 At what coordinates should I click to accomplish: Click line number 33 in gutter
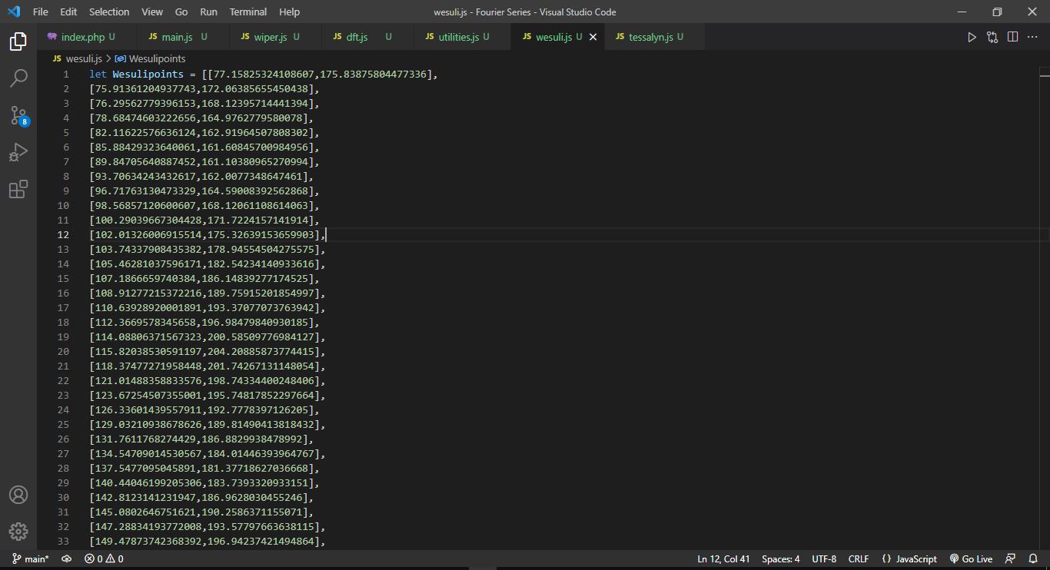click(63, 542)
